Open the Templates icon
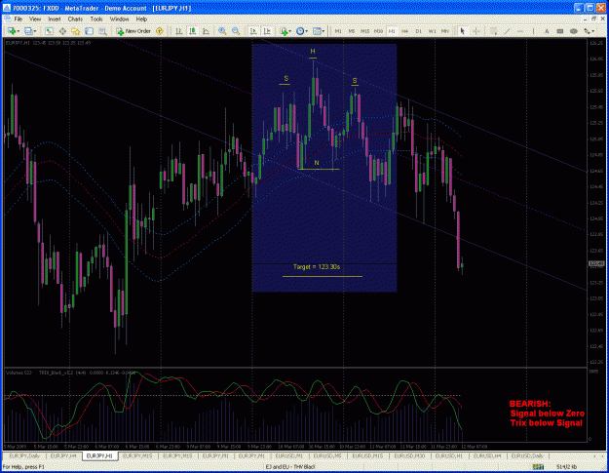Viewport: 609px width, 473px height. pos(317,31)
